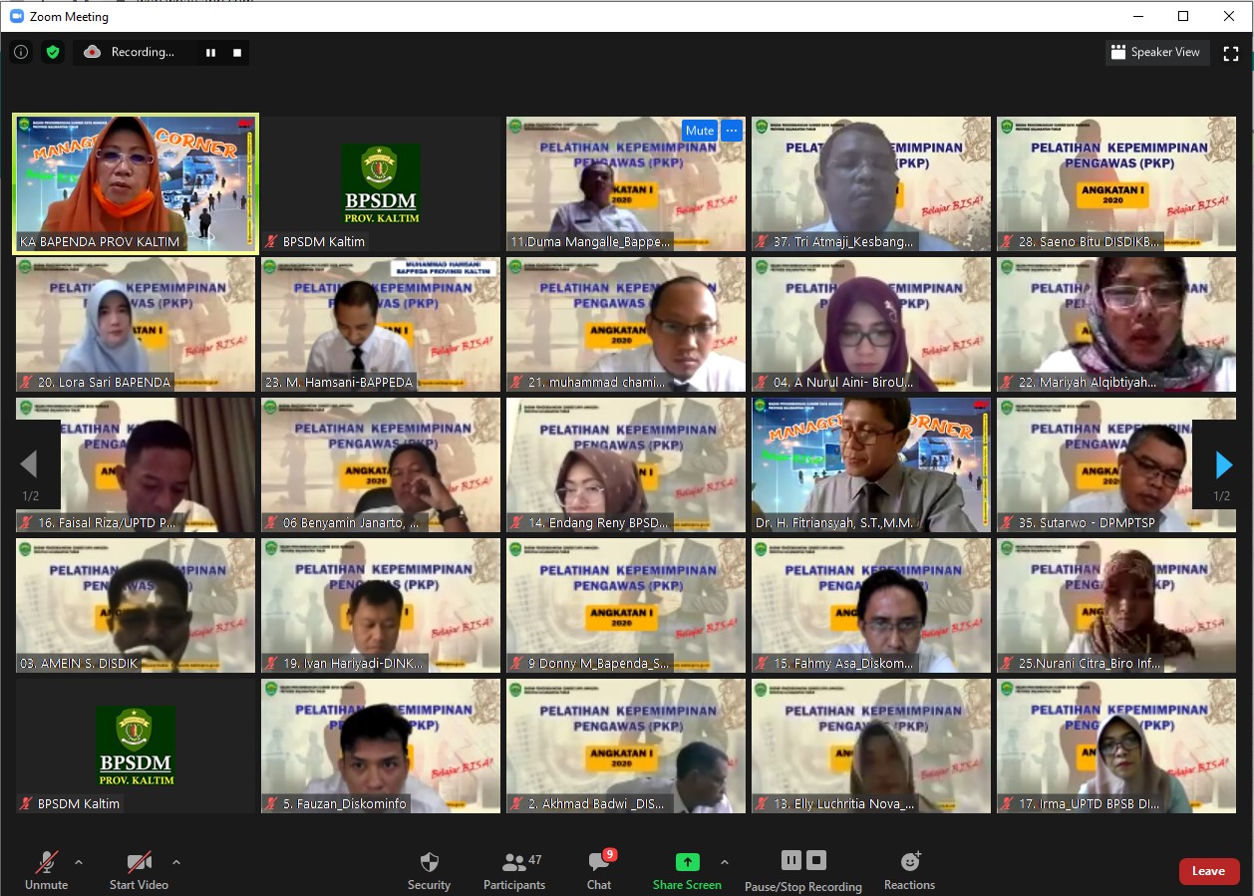Select Faisal Riza video tile
The image size is (1254, 896).
point(136,464)
